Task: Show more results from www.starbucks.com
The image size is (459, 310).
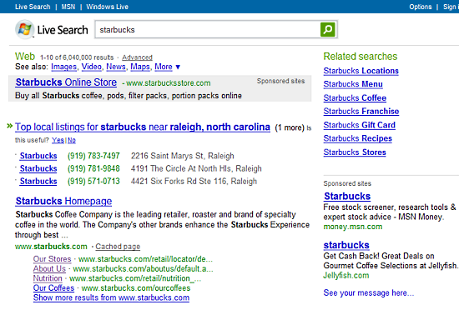Action: [111, 297]
